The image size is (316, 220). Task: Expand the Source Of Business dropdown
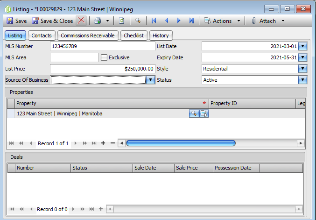[x=150, y=80]
